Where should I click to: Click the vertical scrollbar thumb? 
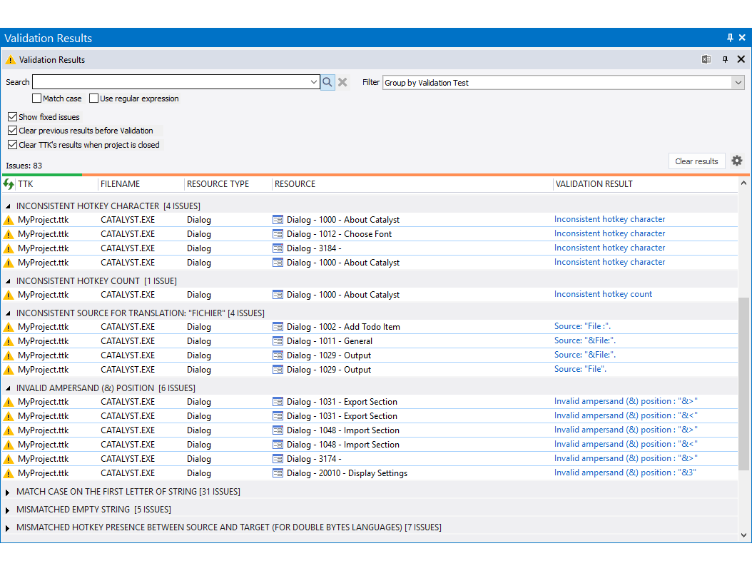tap(744, 385)
